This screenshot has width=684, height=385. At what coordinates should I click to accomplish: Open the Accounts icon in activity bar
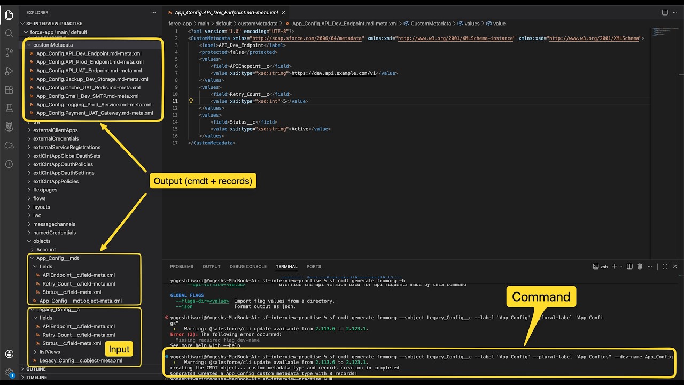(x=9, y=354)
